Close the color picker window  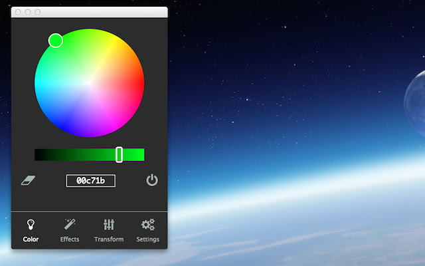tap(18, 12)
